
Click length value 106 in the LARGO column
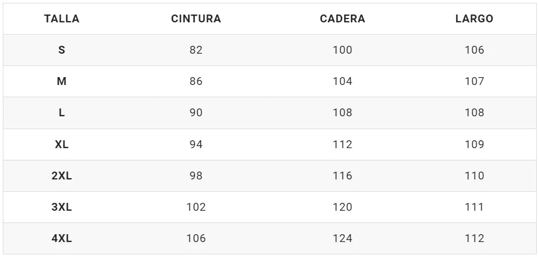(474, 50)
